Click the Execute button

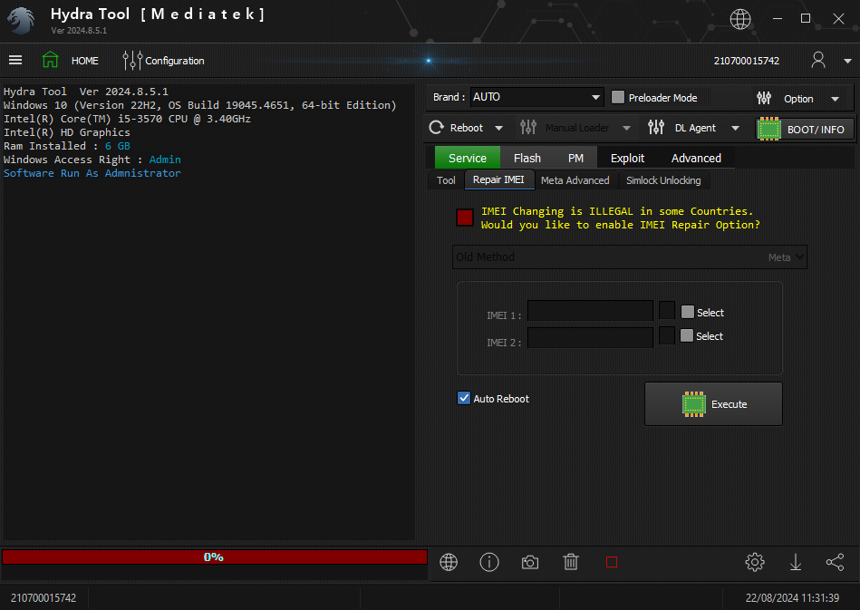point(713,404)
